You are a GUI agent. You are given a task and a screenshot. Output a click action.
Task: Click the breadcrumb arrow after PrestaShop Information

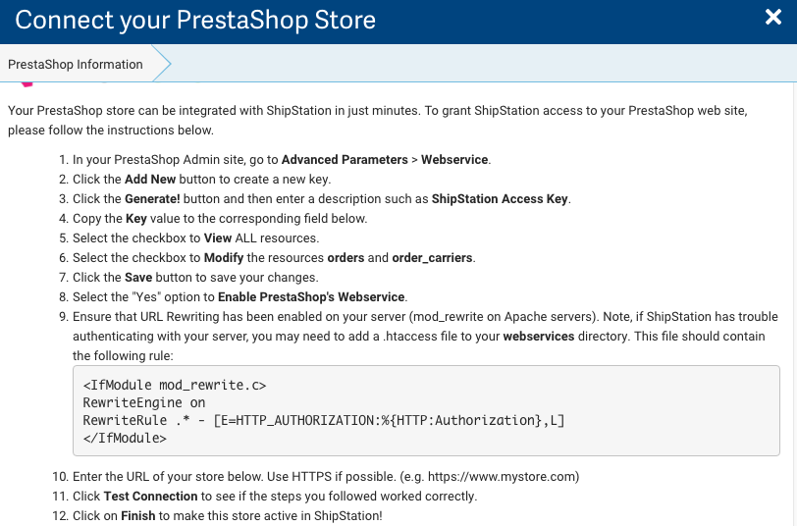(162, 65)
